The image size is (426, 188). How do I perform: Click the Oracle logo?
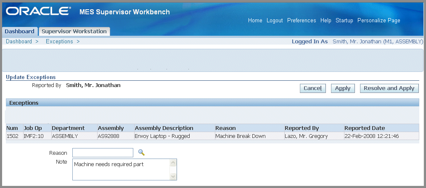coord(38,11)
